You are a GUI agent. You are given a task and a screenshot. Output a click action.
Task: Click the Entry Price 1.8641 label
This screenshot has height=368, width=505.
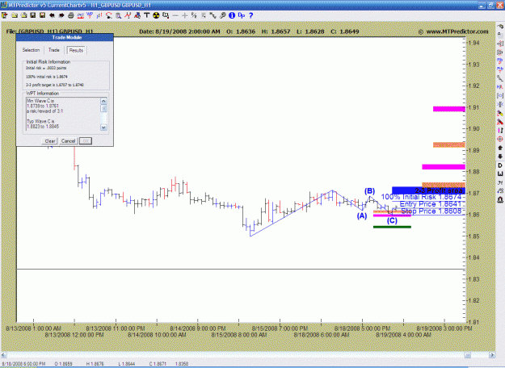tap(431, 204)
